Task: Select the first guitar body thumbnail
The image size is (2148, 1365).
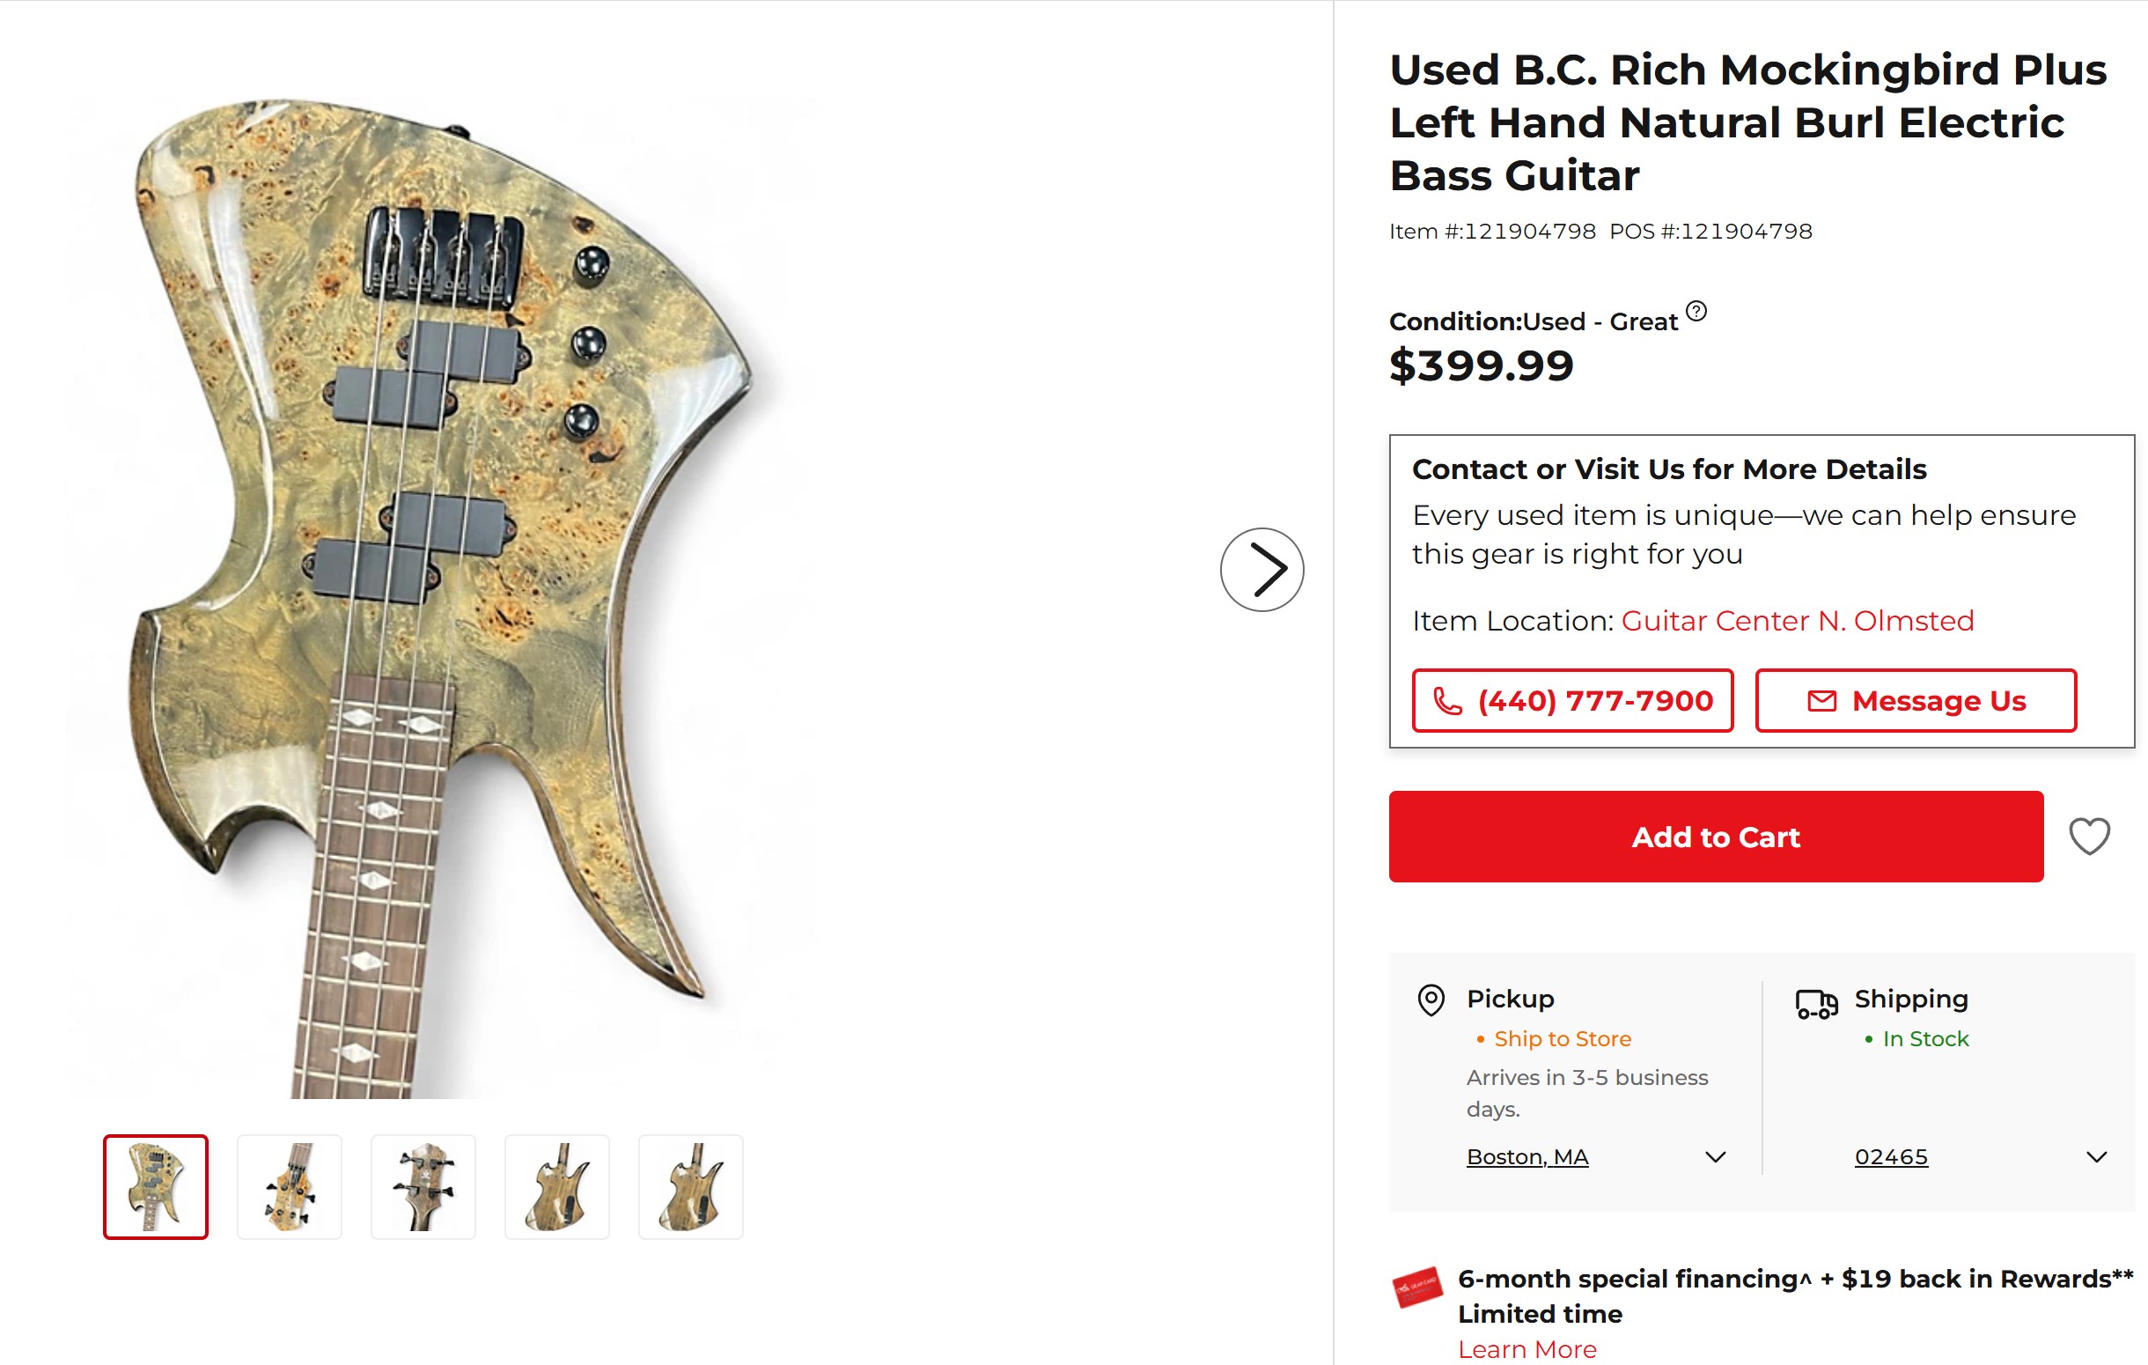Action: tap(156, 1186)
